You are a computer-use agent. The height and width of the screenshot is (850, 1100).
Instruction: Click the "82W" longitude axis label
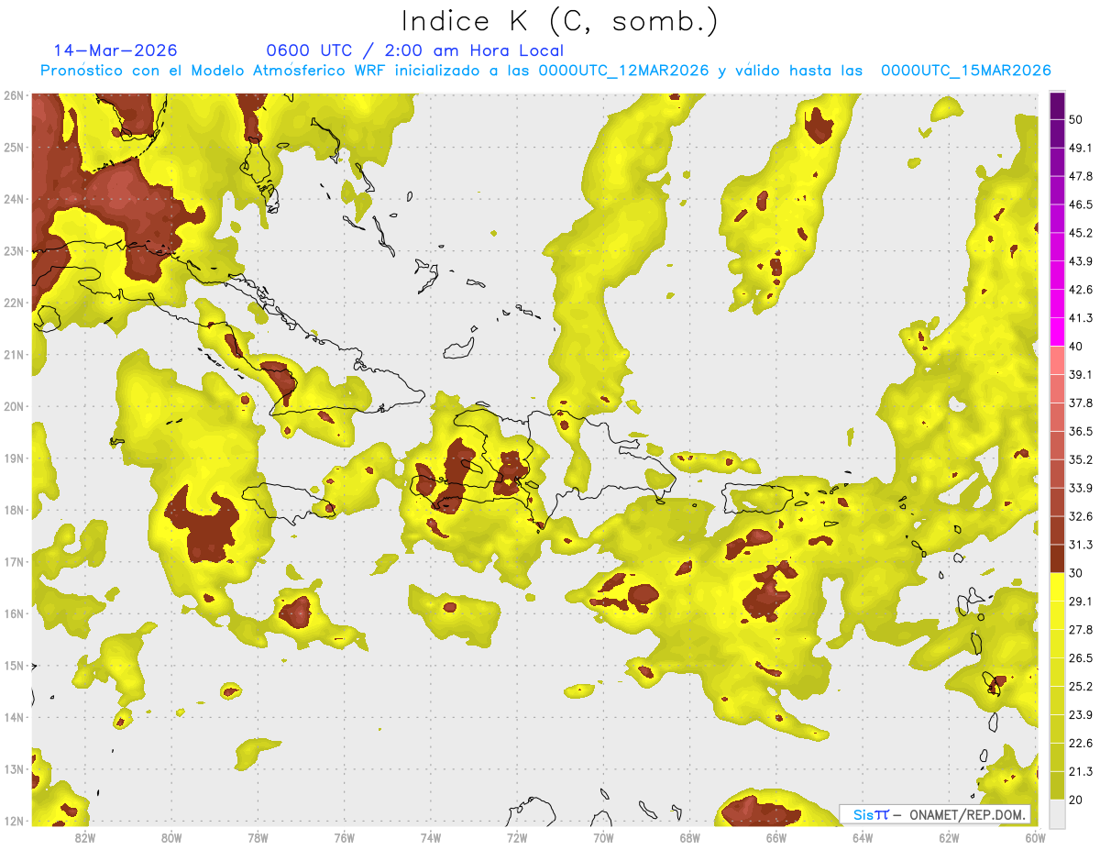point(85,838)
